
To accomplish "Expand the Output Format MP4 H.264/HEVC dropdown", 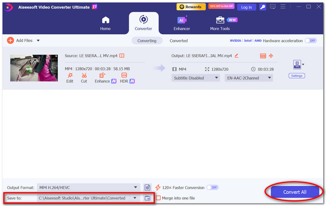I will (x=88, y=188).
